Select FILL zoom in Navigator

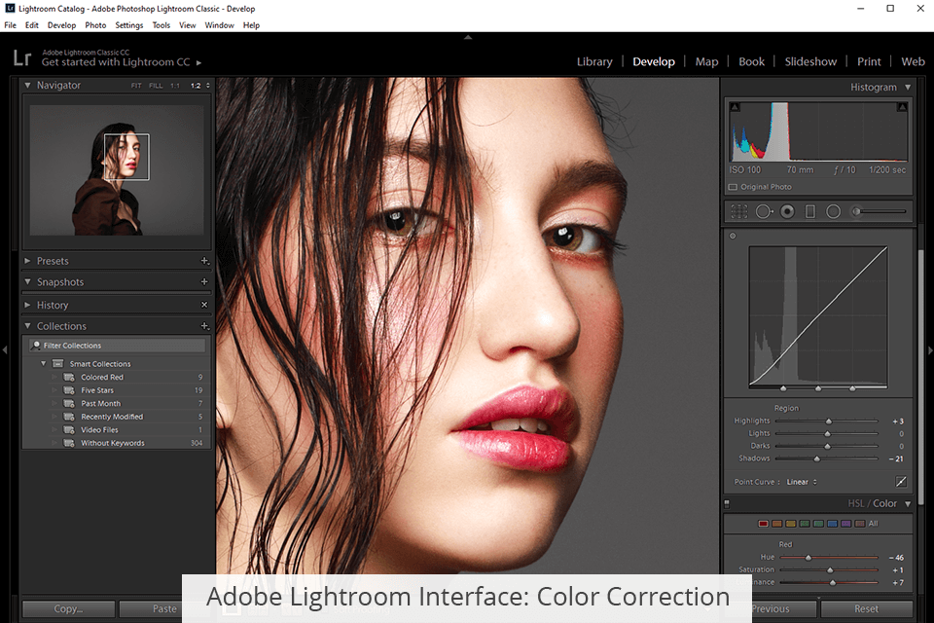tap(156, 86)
